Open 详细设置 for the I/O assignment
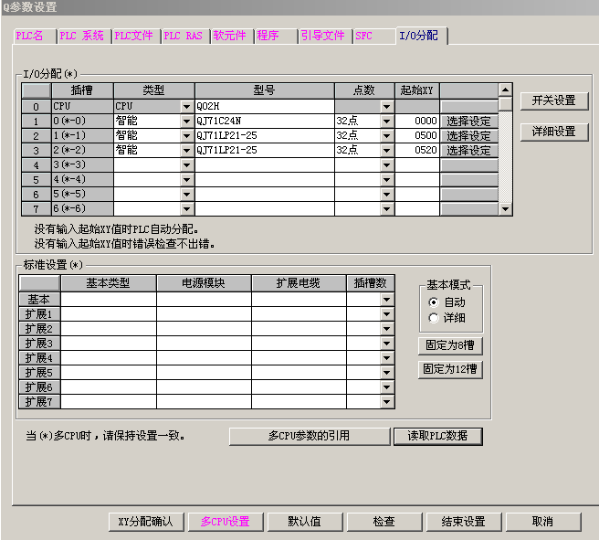This screenshot has width=599, height=540. click(x=553, y=132)
